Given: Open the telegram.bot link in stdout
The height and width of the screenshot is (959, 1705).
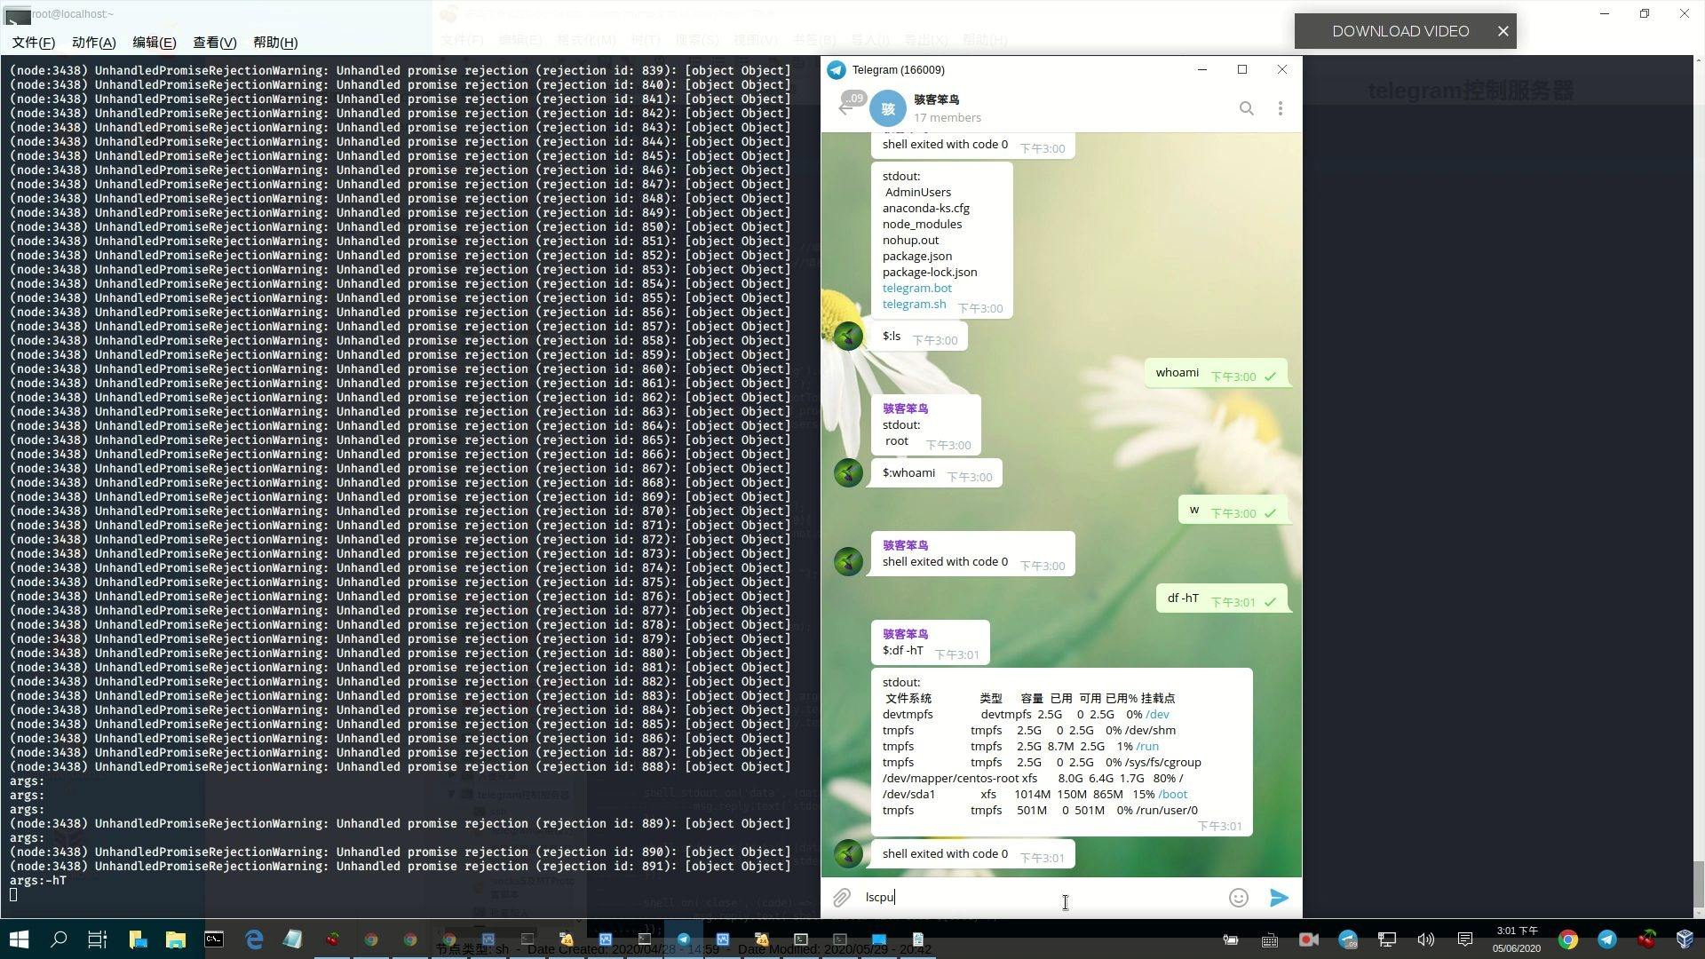Looking at the screenshot, I should coord(916,289).
